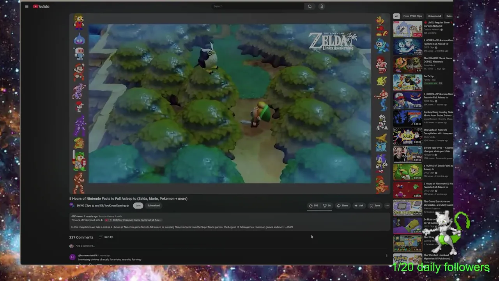Open The BIZARRE Shrek Game video title
Screen dimensions: 499x281
coord(438,60)
